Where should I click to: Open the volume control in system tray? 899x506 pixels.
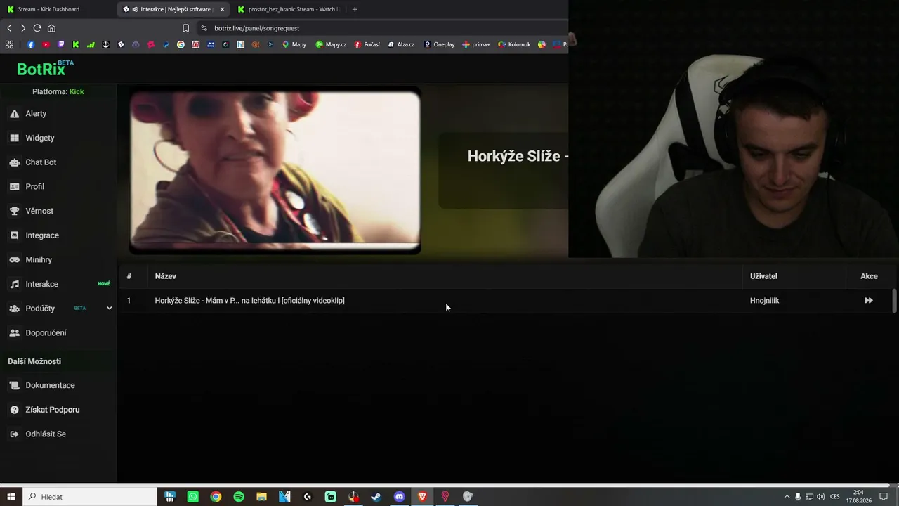tap(820, 497)
